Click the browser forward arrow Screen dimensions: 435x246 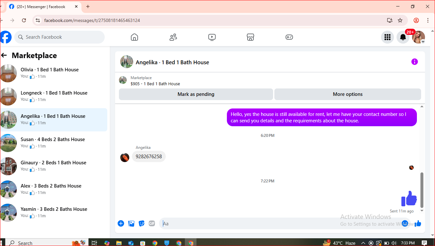(x=12, y=20)
